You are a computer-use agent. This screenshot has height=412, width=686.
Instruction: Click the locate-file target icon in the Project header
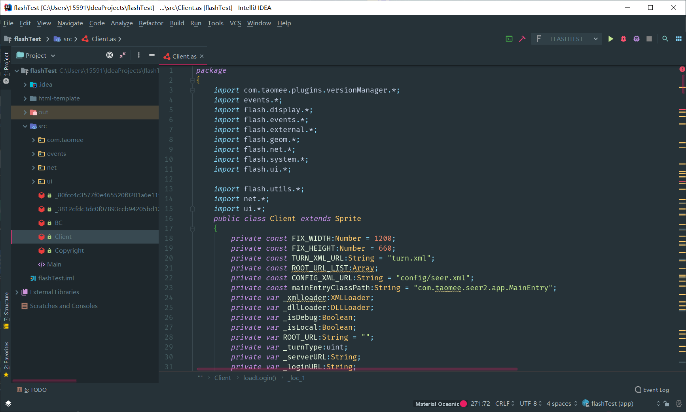[x=110, y=55]
